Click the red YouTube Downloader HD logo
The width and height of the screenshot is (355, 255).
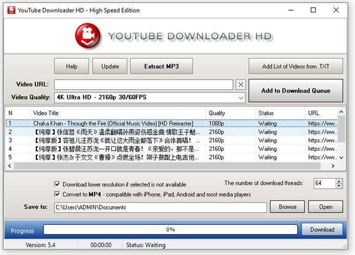(88, 36)
